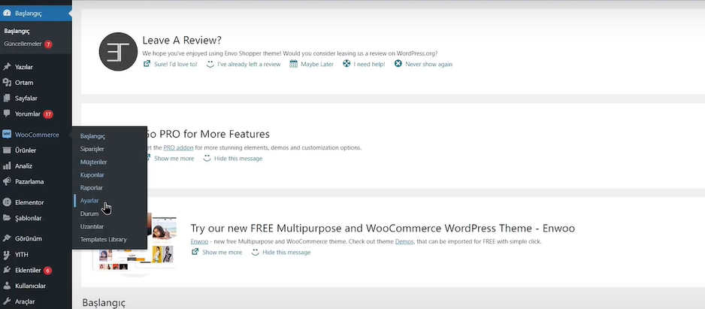Screen dimensions: 705x309
Task: Click external-link icon beside Show me more under Enwoo
Action: tap(195, 253)
